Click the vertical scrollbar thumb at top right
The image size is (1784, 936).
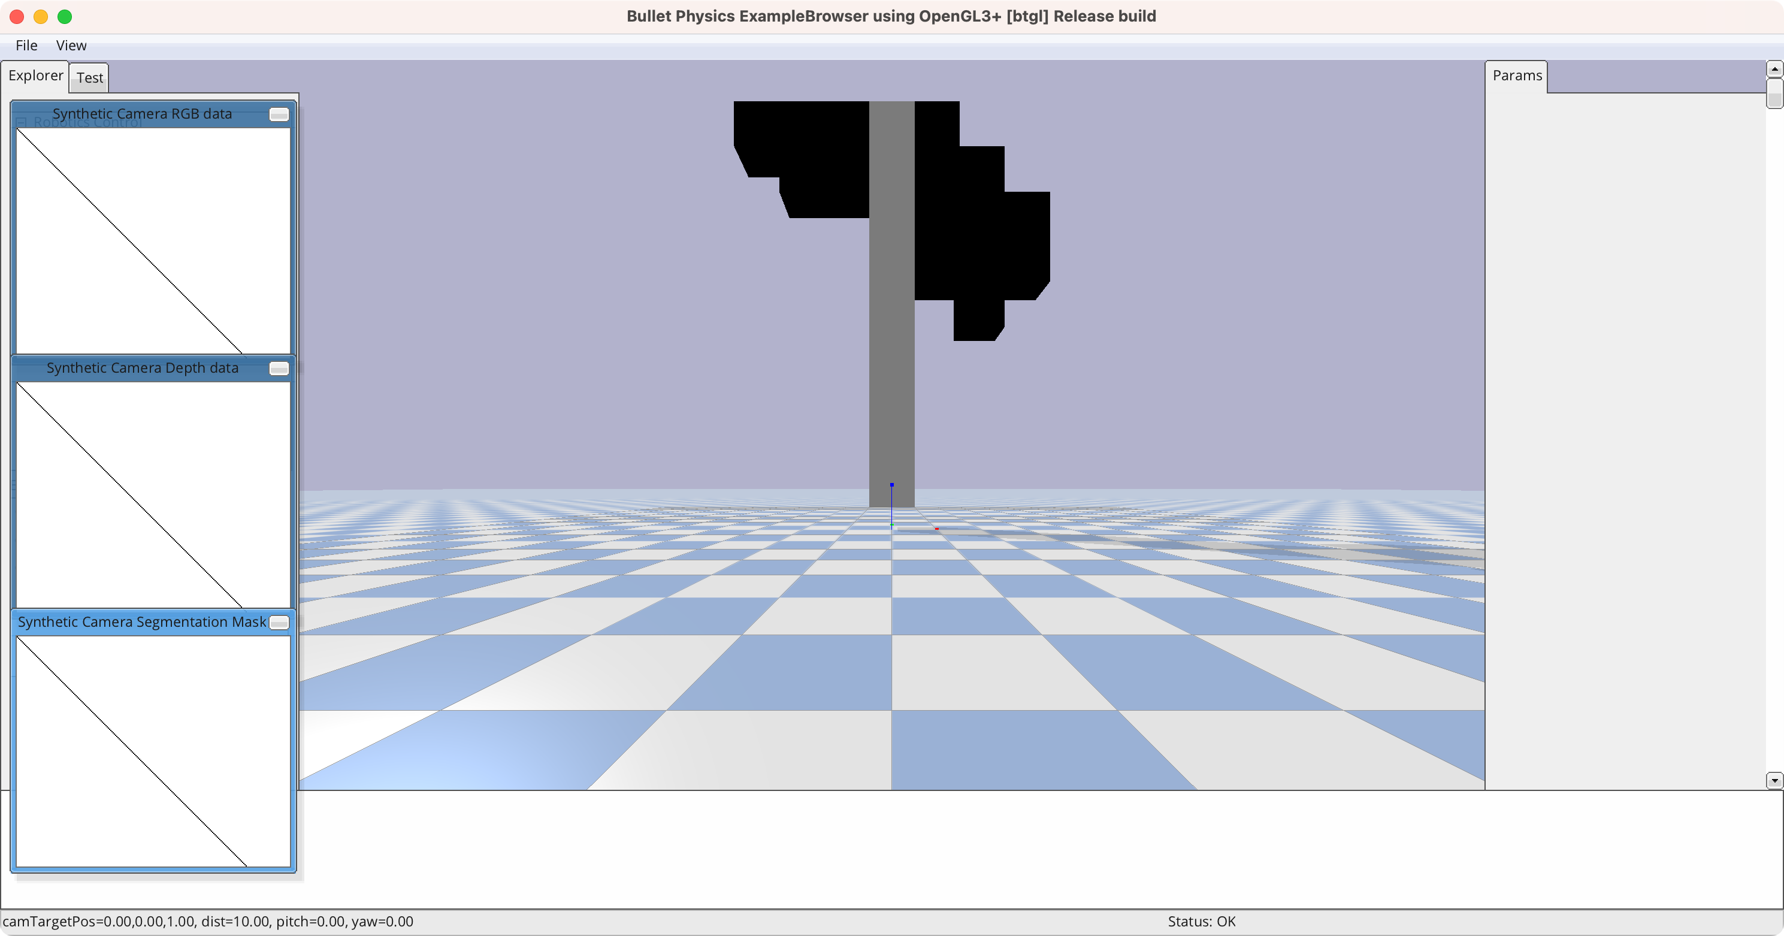(x=1774, y=93)
